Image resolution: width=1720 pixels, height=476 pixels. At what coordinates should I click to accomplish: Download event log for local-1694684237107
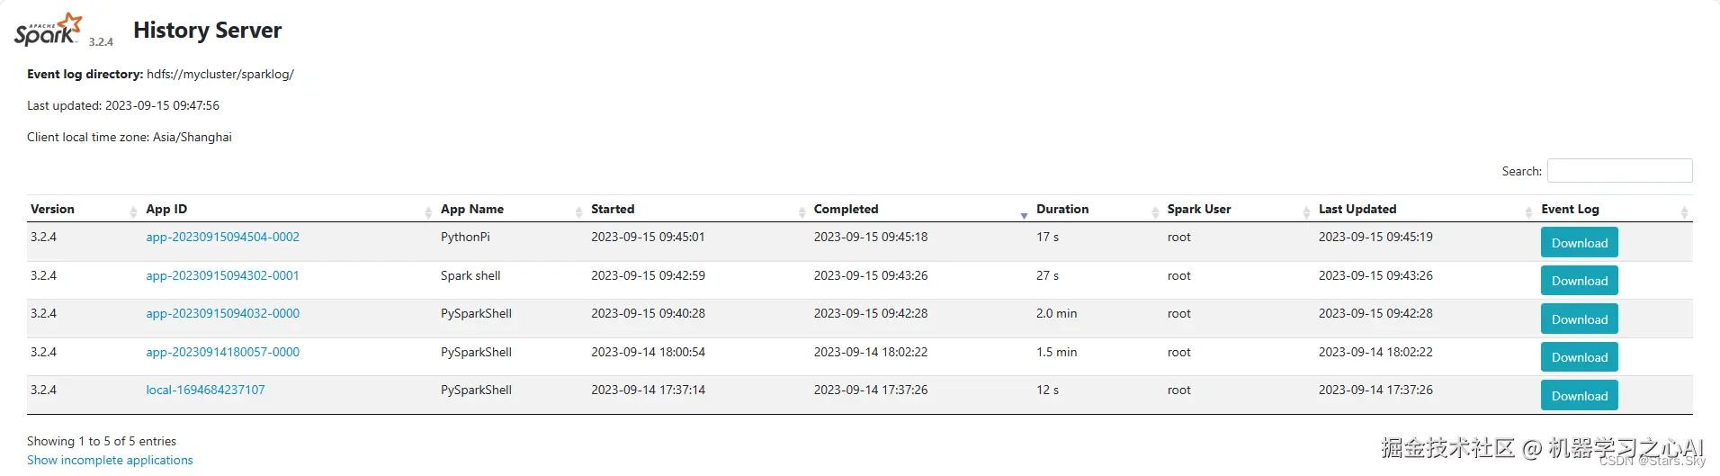(1579, 396)
